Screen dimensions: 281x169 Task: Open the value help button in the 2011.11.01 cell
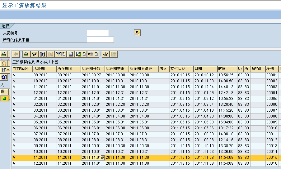point(103,158)
